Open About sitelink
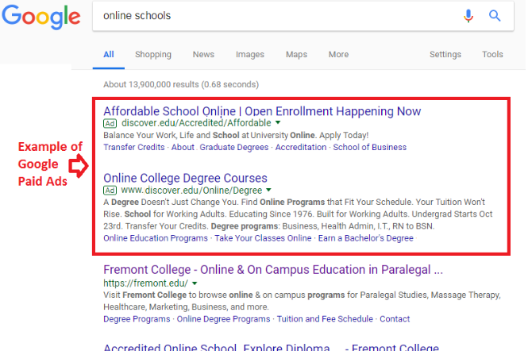 (x=183, y=148)
